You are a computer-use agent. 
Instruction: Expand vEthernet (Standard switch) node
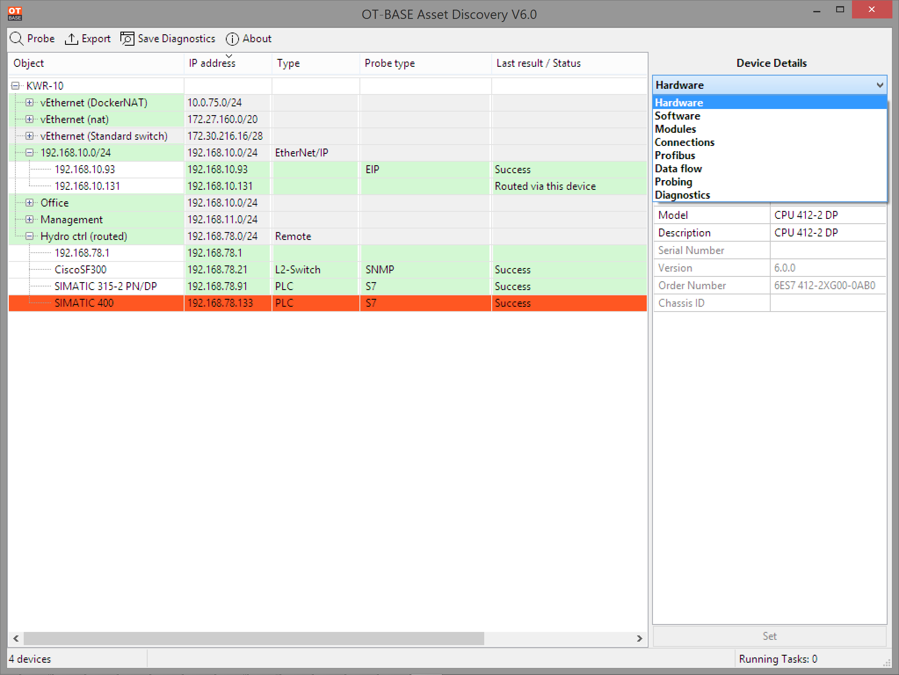coord(29,136)
